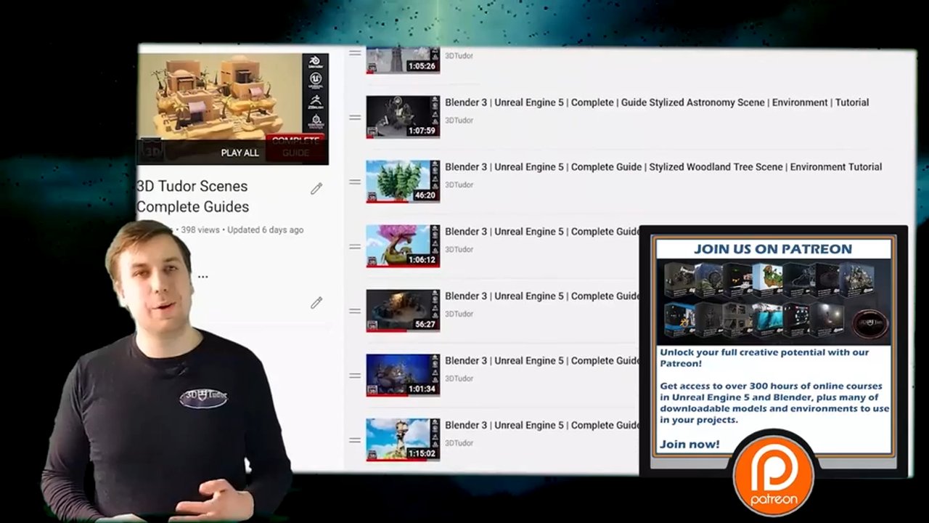The image size is (929, 523).
Task: Open the 46:20 tree scene thumbnail
Action: click(403, 182)
